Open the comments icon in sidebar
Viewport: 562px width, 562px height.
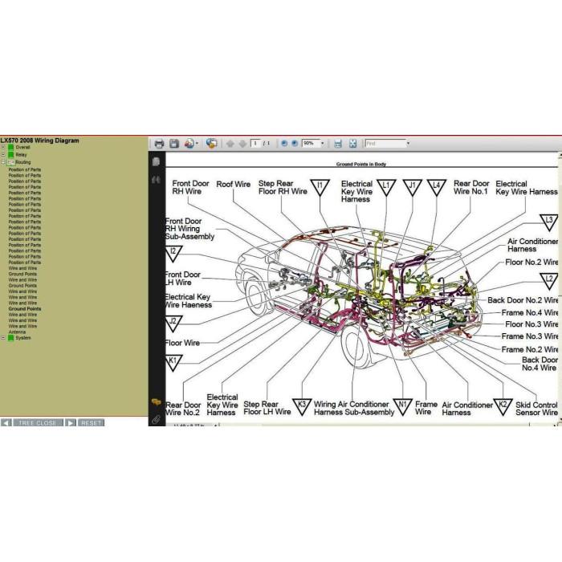[156, 402]
